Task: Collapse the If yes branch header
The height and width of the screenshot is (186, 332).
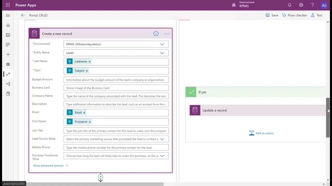Action: tap(255, 92)
